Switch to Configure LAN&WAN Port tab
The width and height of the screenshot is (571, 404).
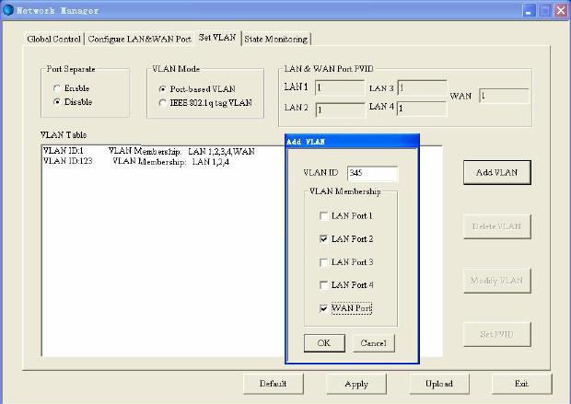click(139, 39)
